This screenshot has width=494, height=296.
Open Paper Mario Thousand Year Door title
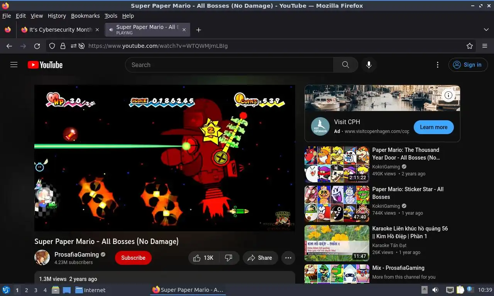pos(406,153)
